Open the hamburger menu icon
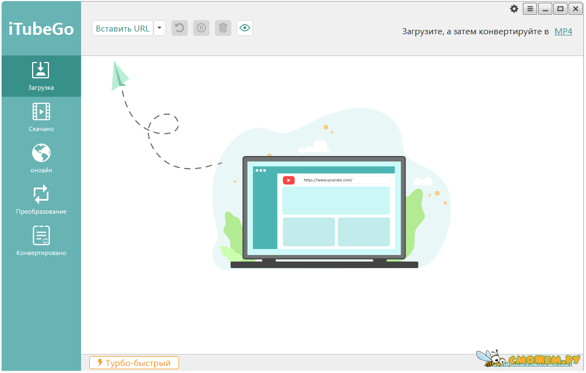The height and width of the screenshot is (373, 586). tap(530, 9)
